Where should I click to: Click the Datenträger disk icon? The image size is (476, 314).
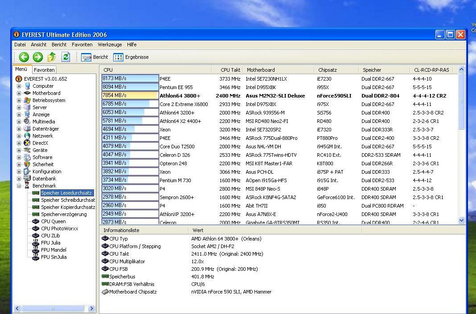coord(27,129)
